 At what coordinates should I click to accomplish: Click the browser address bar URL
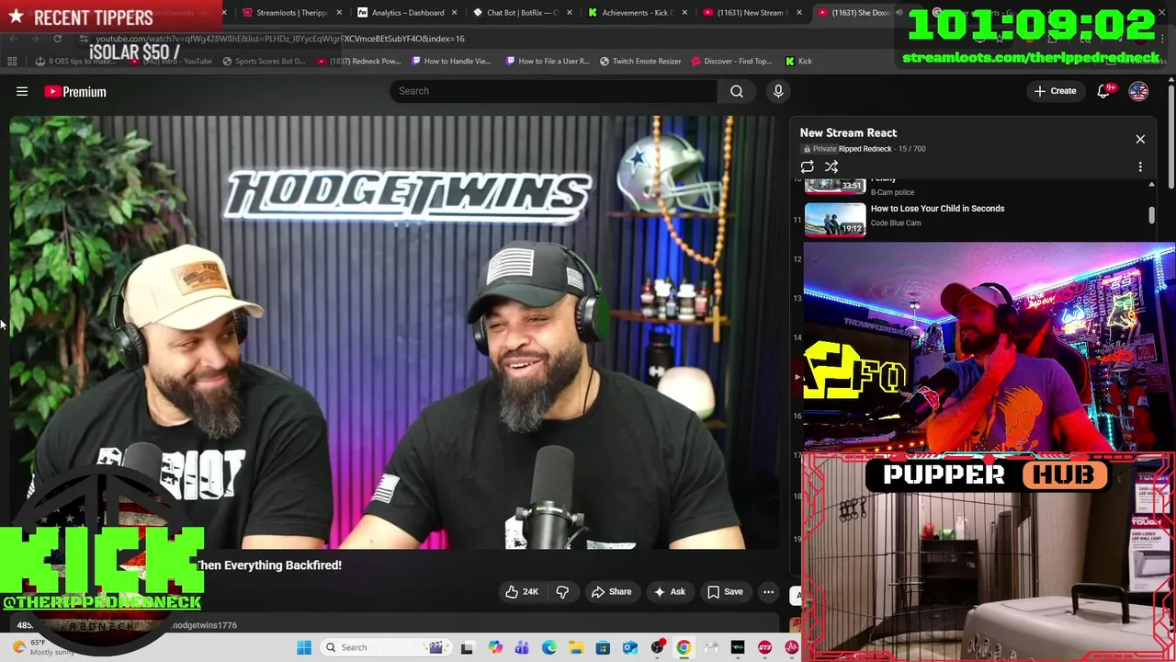280,39
